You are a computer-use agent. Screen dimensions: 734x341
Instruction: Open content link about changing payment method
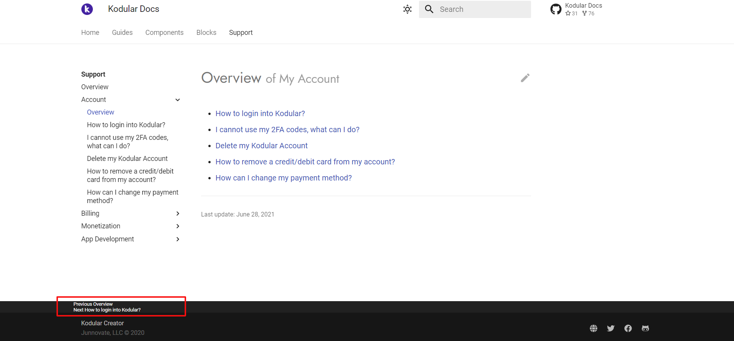tap(284, 178)
